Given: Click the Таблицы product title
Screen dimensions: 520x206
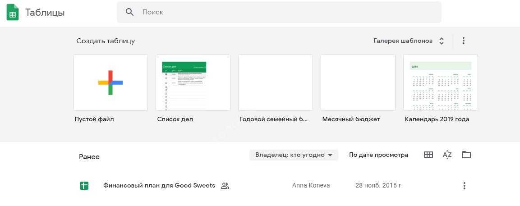Looking at the screenshot, I should coord(45,13).
